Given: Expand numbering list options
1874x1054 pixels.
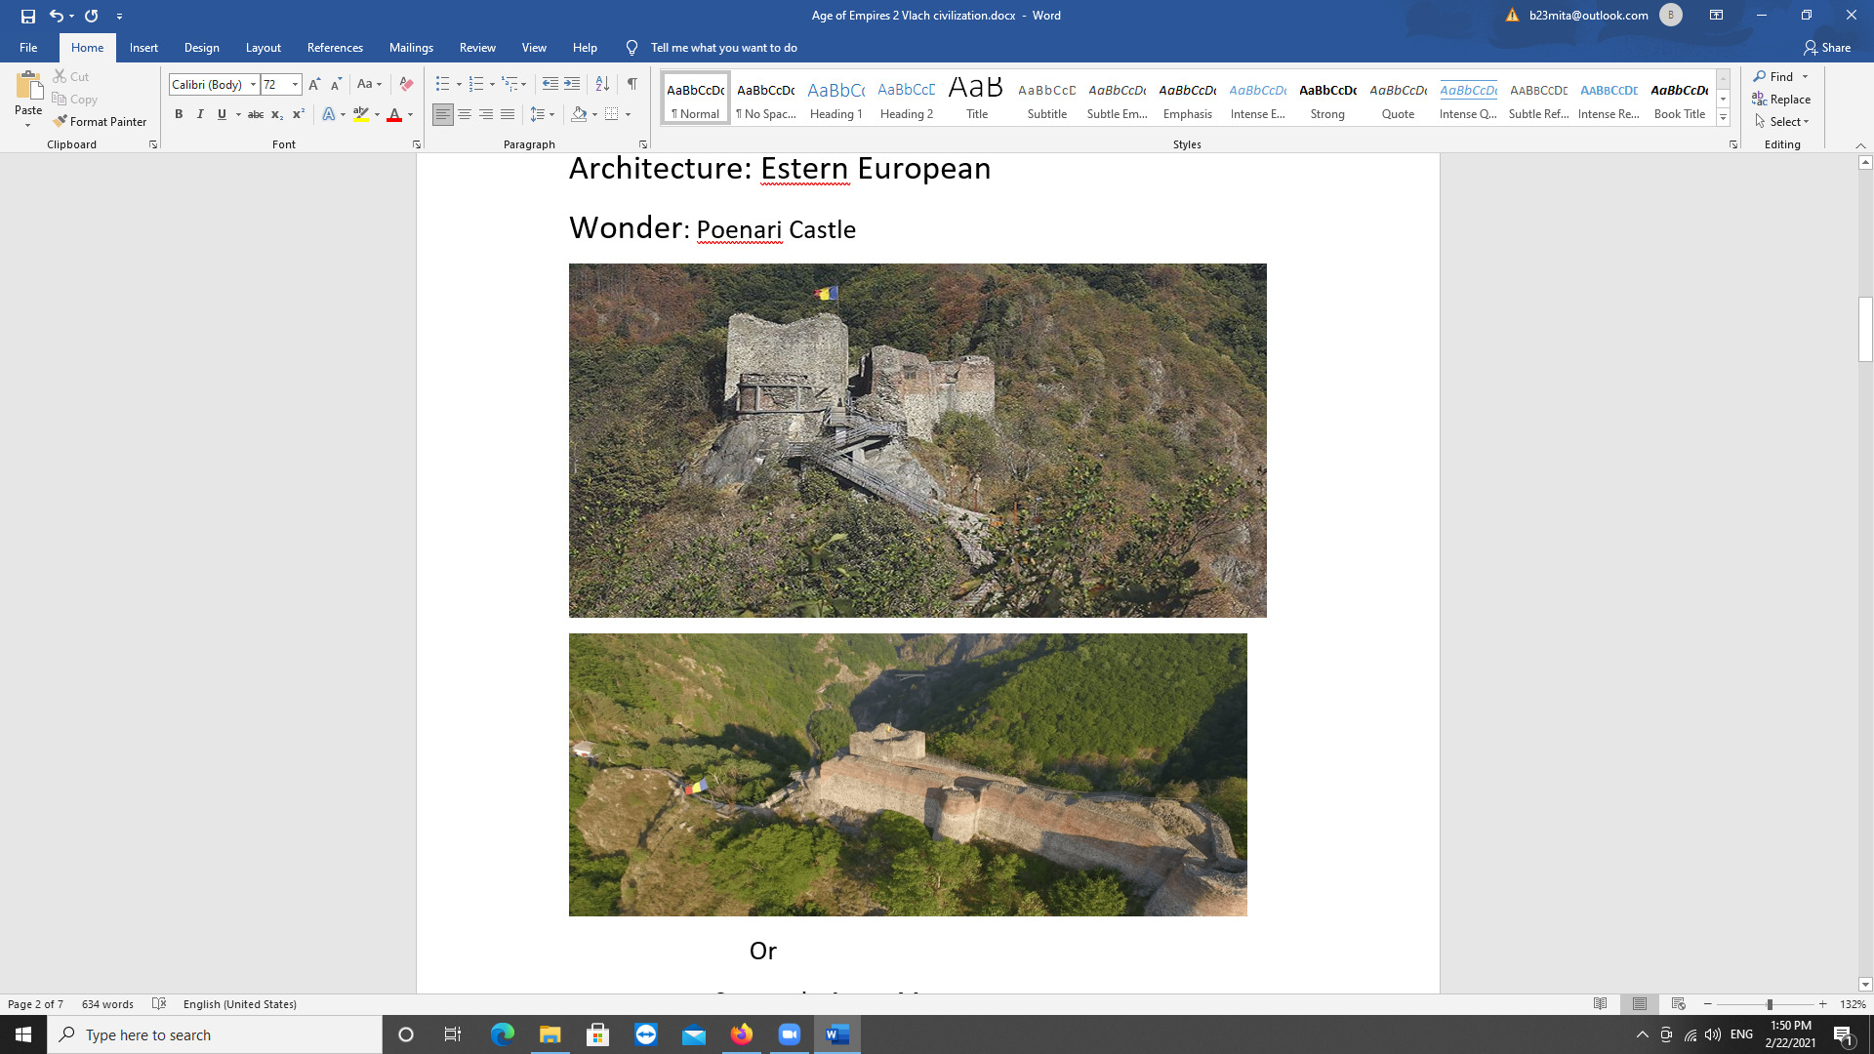Looking at the screenshot, I should (x=492, y=84).
